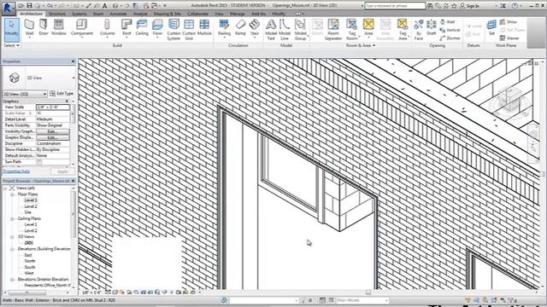Click the Save icon in quick access toolbar

click(29, 6)
